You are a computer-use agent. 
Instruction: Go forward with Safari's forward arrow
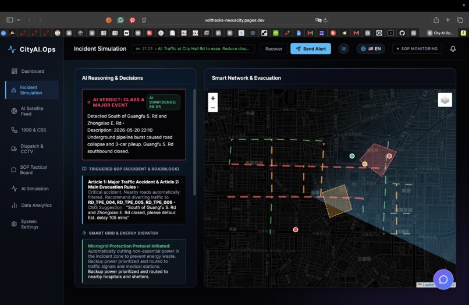pos(40,20)
